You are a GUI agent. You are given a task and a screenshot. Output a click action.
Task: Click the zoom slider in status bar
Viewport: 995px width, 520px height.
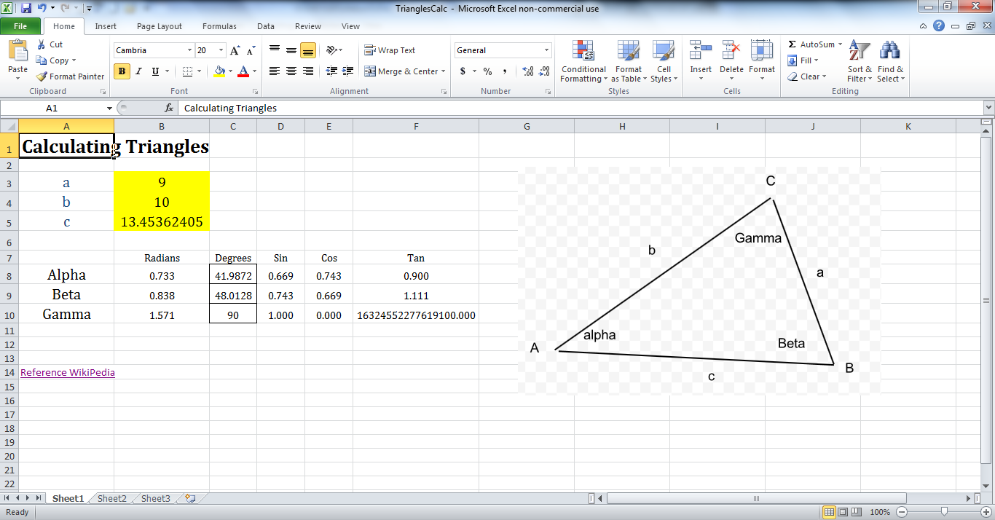(944, 512)
